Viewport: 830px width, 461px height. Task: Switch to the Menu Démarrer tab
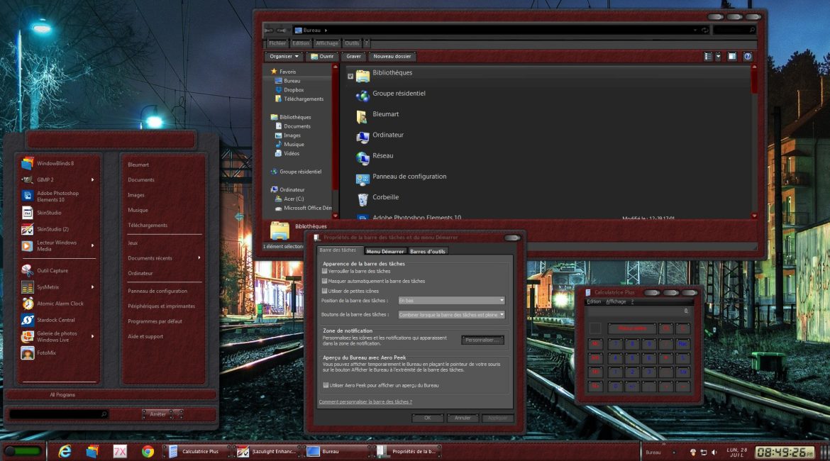click(385, 251)
